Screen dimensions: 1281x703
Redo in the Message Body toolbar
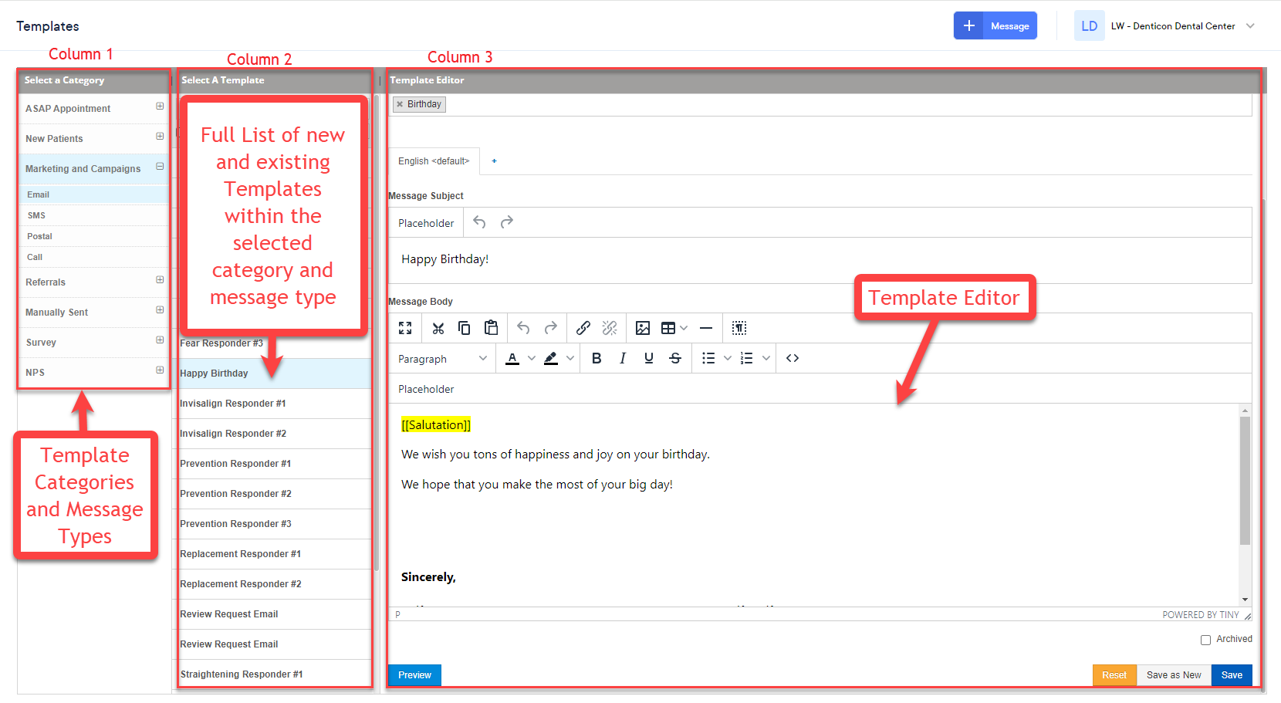tap(550, 328)
